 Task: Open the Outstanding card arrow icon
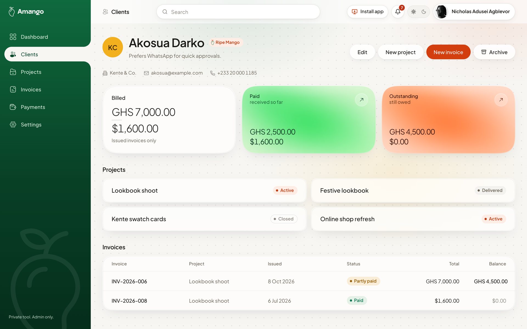click(x=501, y=100)
